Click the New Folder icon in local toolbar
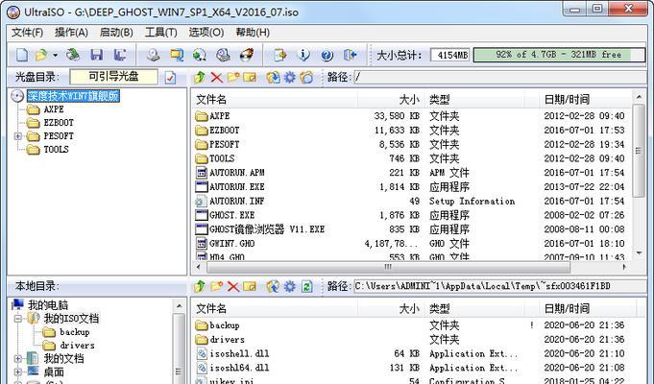Image resolution: width=654 pixels, height=384 pixels. (x=216, y=286)
